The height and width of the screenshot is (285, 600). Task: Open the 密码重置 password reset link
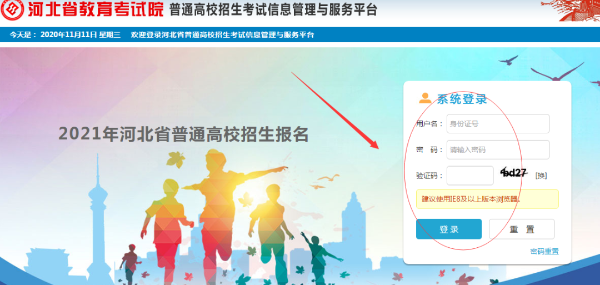(x=544, y=251)
